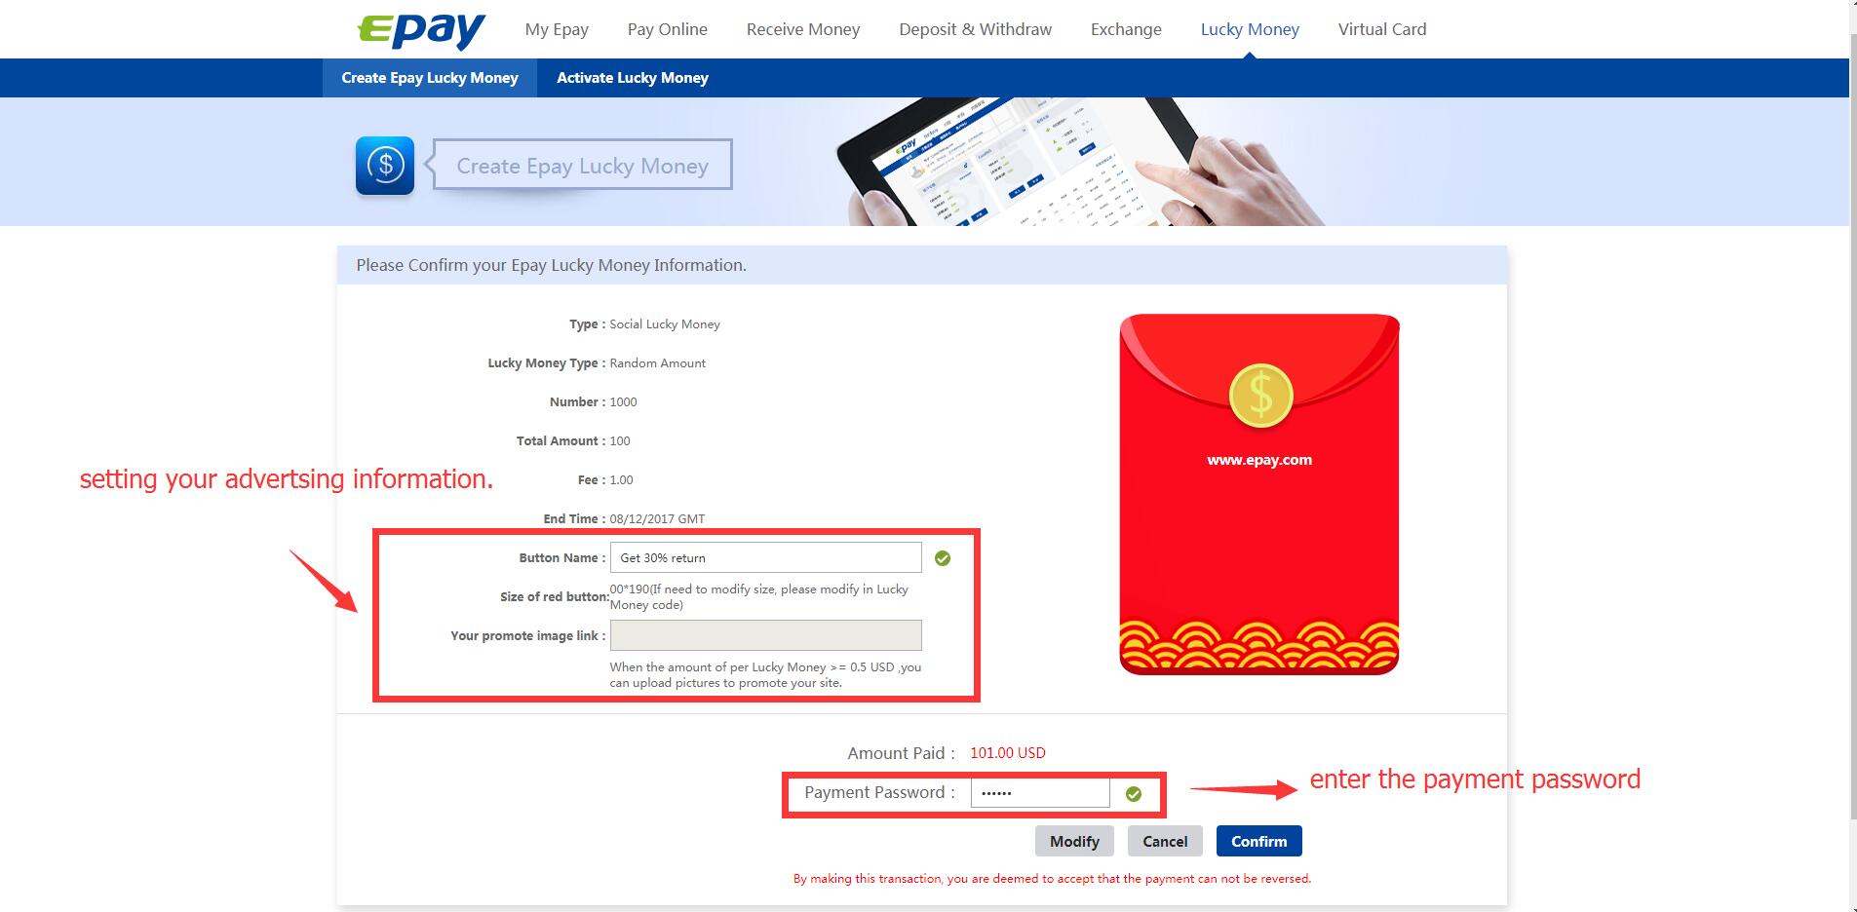1857x912 pixels.
Task: Click the Payment Password field
Action: click(1040, 793)
